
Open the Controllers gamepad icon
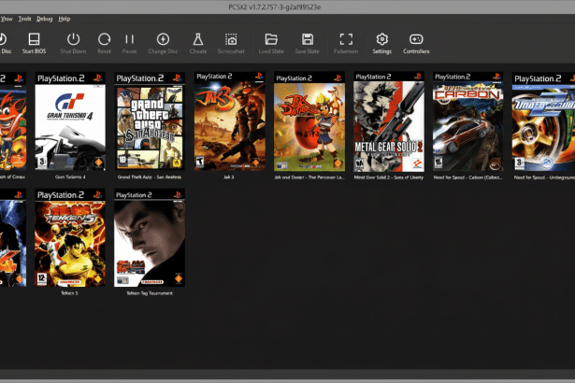click(416, 39)
